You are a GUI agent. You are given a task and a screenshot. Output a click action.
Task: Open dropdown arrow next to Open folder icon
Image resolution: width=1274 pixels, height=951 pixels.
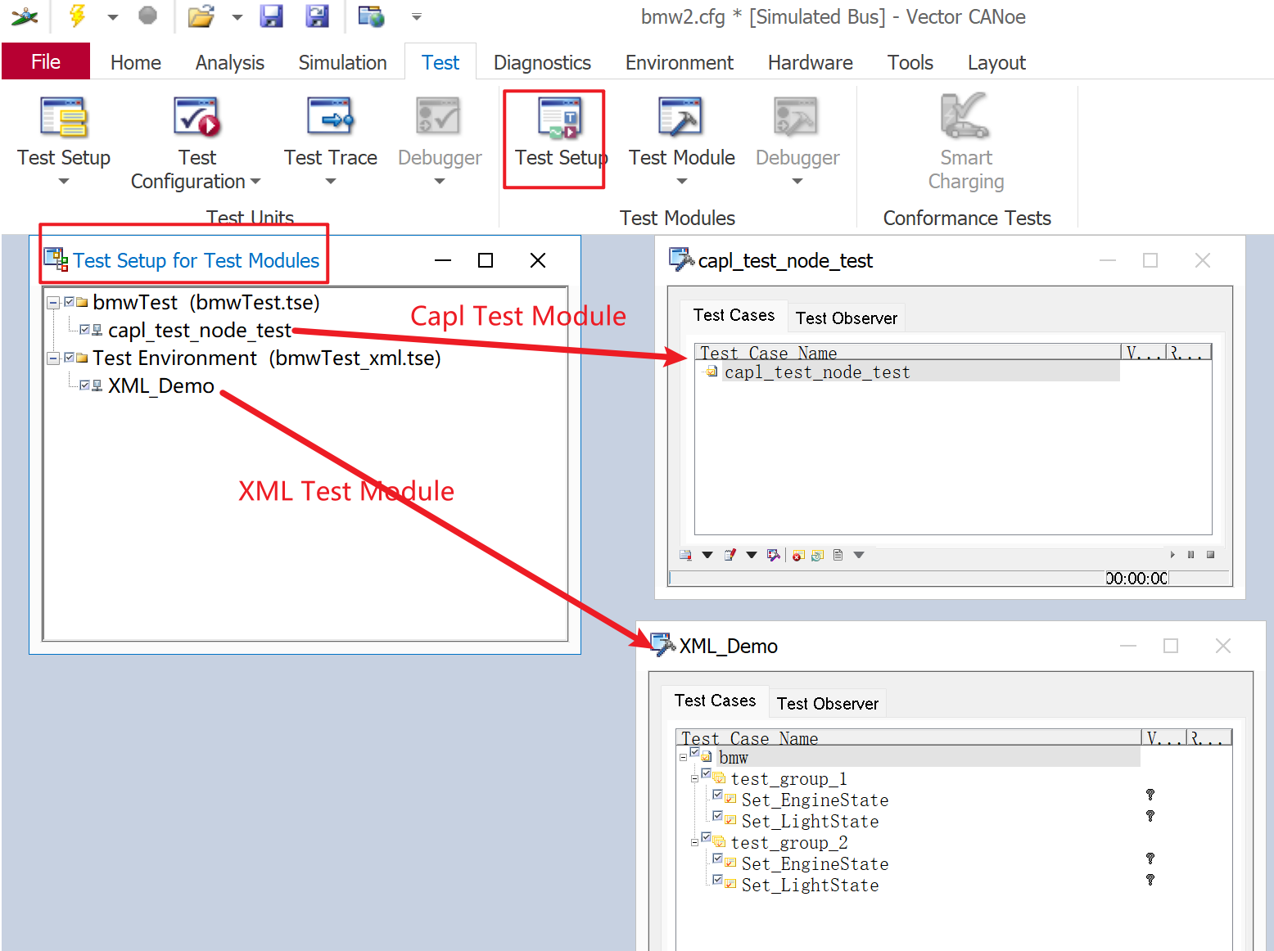(237, 16)
